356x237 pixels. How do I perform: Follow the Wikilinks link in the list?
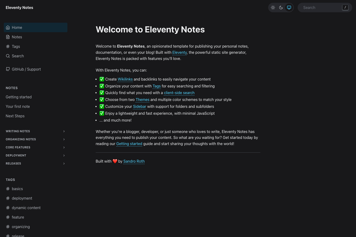coord(125,80)
